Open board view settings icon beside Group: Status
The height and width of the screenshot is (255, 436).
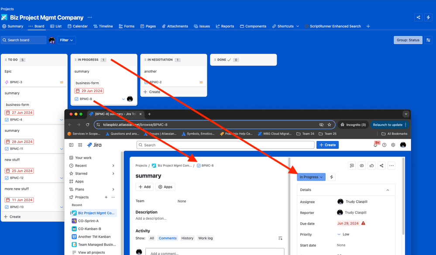428,40
